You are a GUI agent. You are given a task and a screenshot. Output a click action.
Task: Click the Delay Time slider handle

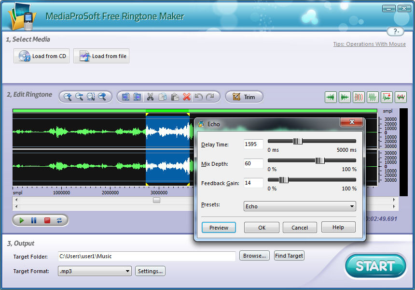(297, 141)
